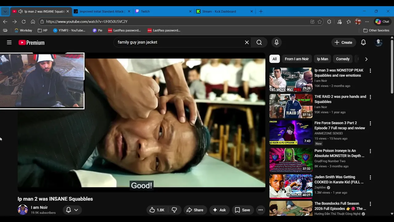Open the browser favorites list icon

click(349, 22)
